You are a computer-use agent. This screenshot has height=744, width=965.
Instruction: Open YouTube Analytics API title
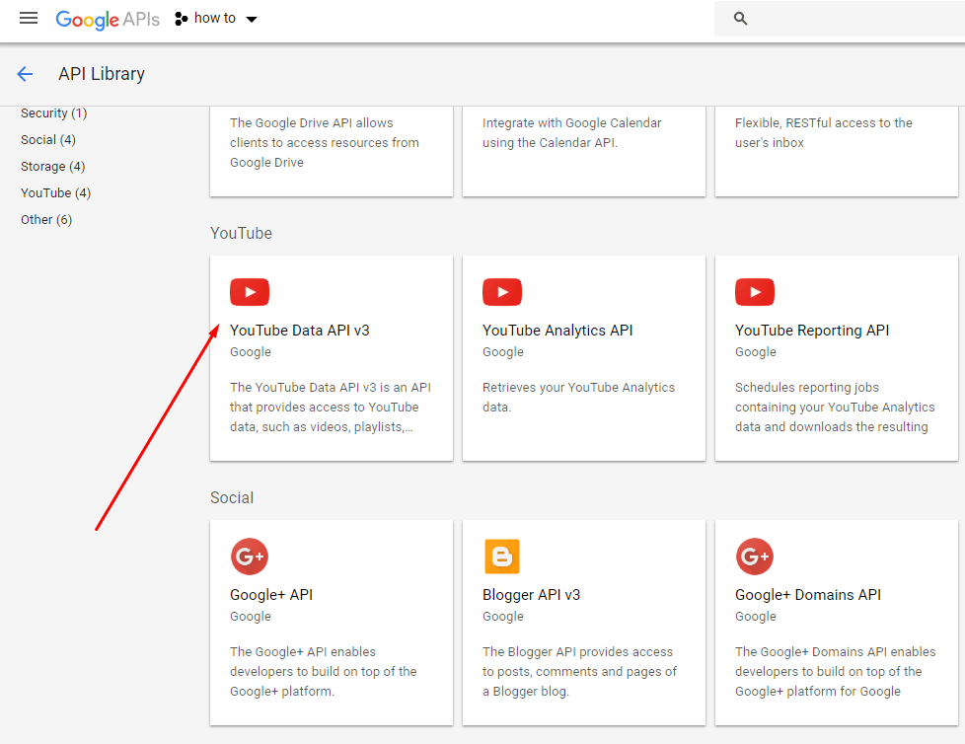[x=557, y=331]
